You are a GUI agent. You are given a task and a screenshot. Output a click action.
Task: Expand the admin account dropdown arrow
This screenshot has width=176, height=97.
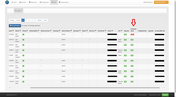[x=167, y=2]
